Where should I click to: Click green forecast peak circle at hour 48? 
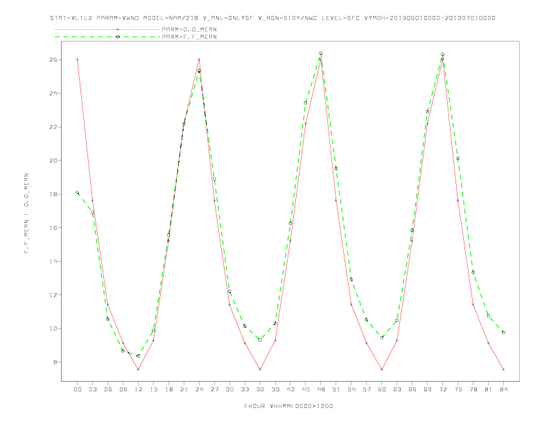coord(321,53)
